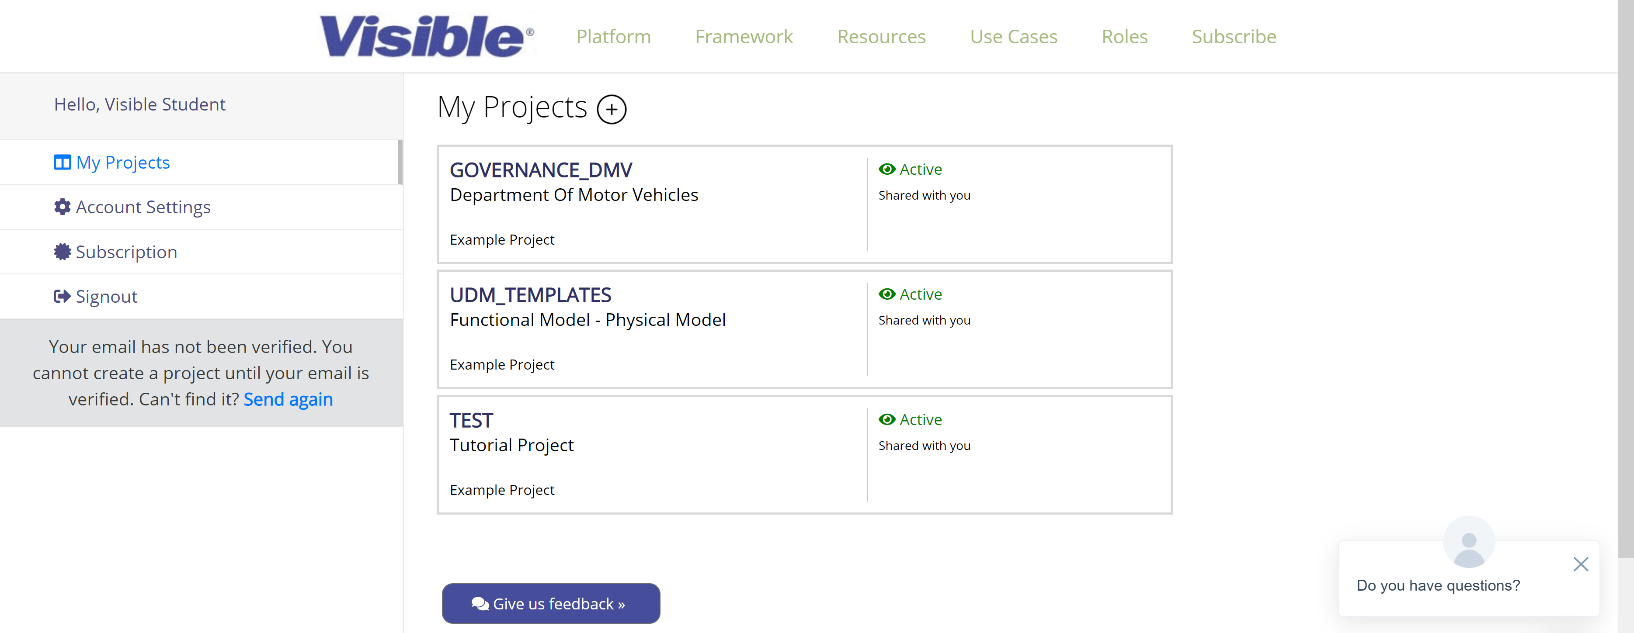Open Subscription page
The image size is (1634, 633).
tap(126, 252)
